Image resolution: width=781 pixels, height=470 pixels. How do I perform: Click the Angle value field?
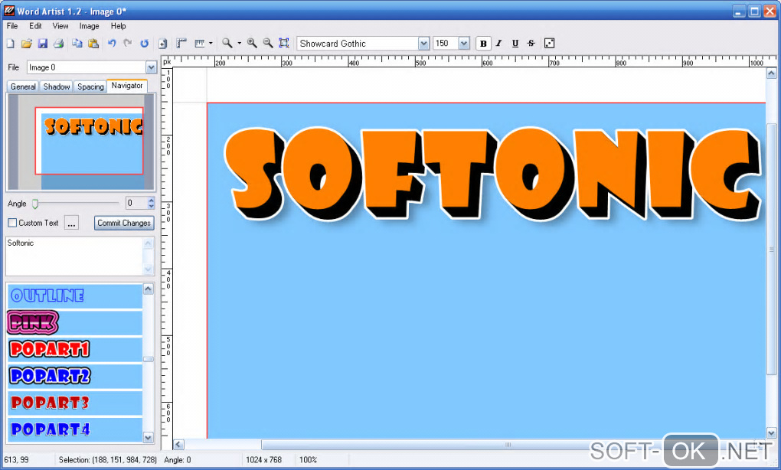[x=136, y=203]
